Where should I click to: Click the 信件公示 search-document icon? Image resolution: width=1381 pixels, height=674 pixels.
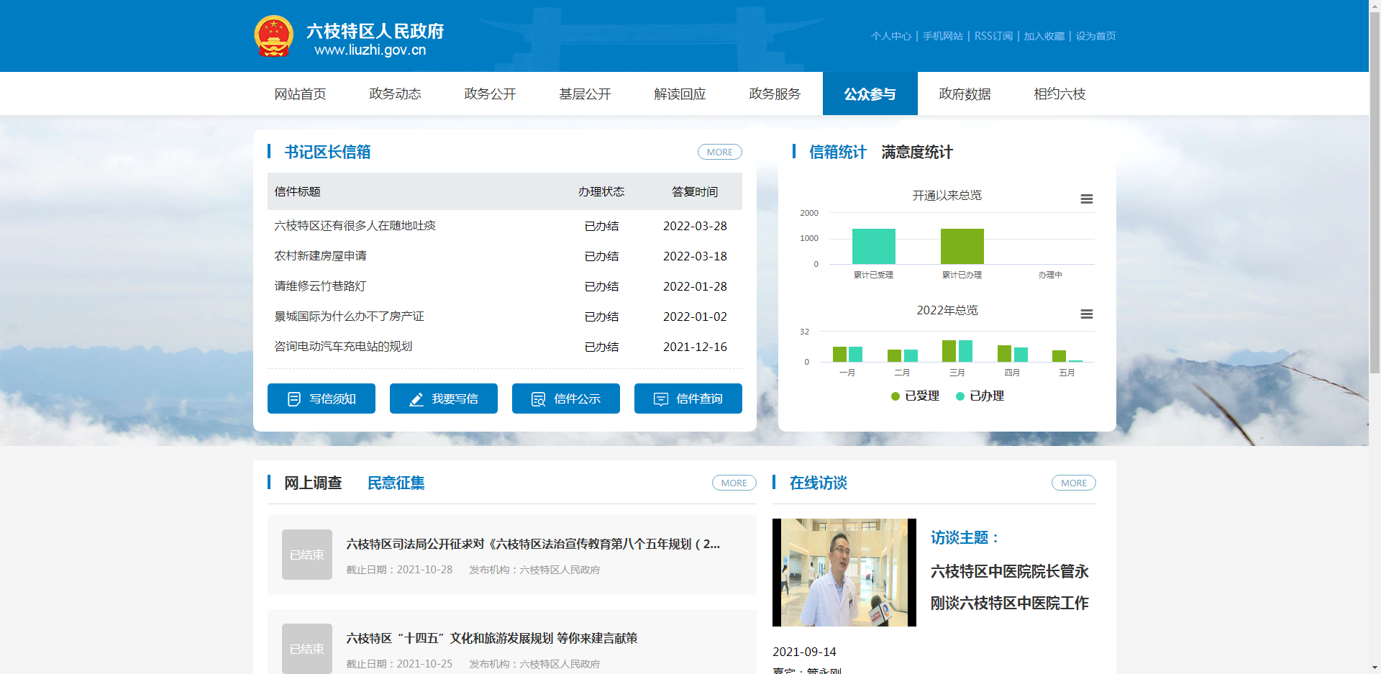coord(538,399)
